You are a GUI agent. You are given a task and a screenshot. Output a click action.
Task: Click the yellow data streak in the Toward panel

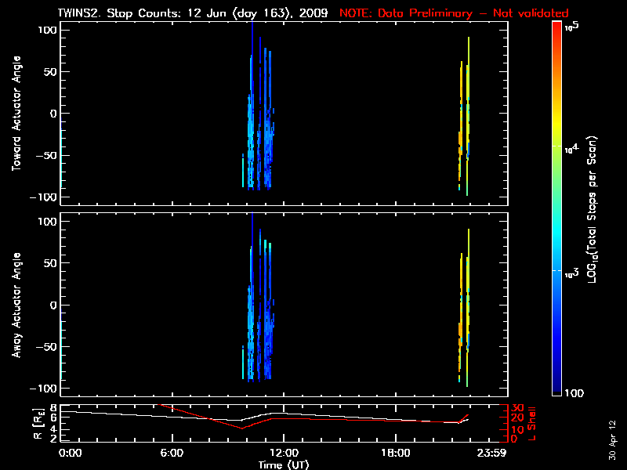click(468, 117)
